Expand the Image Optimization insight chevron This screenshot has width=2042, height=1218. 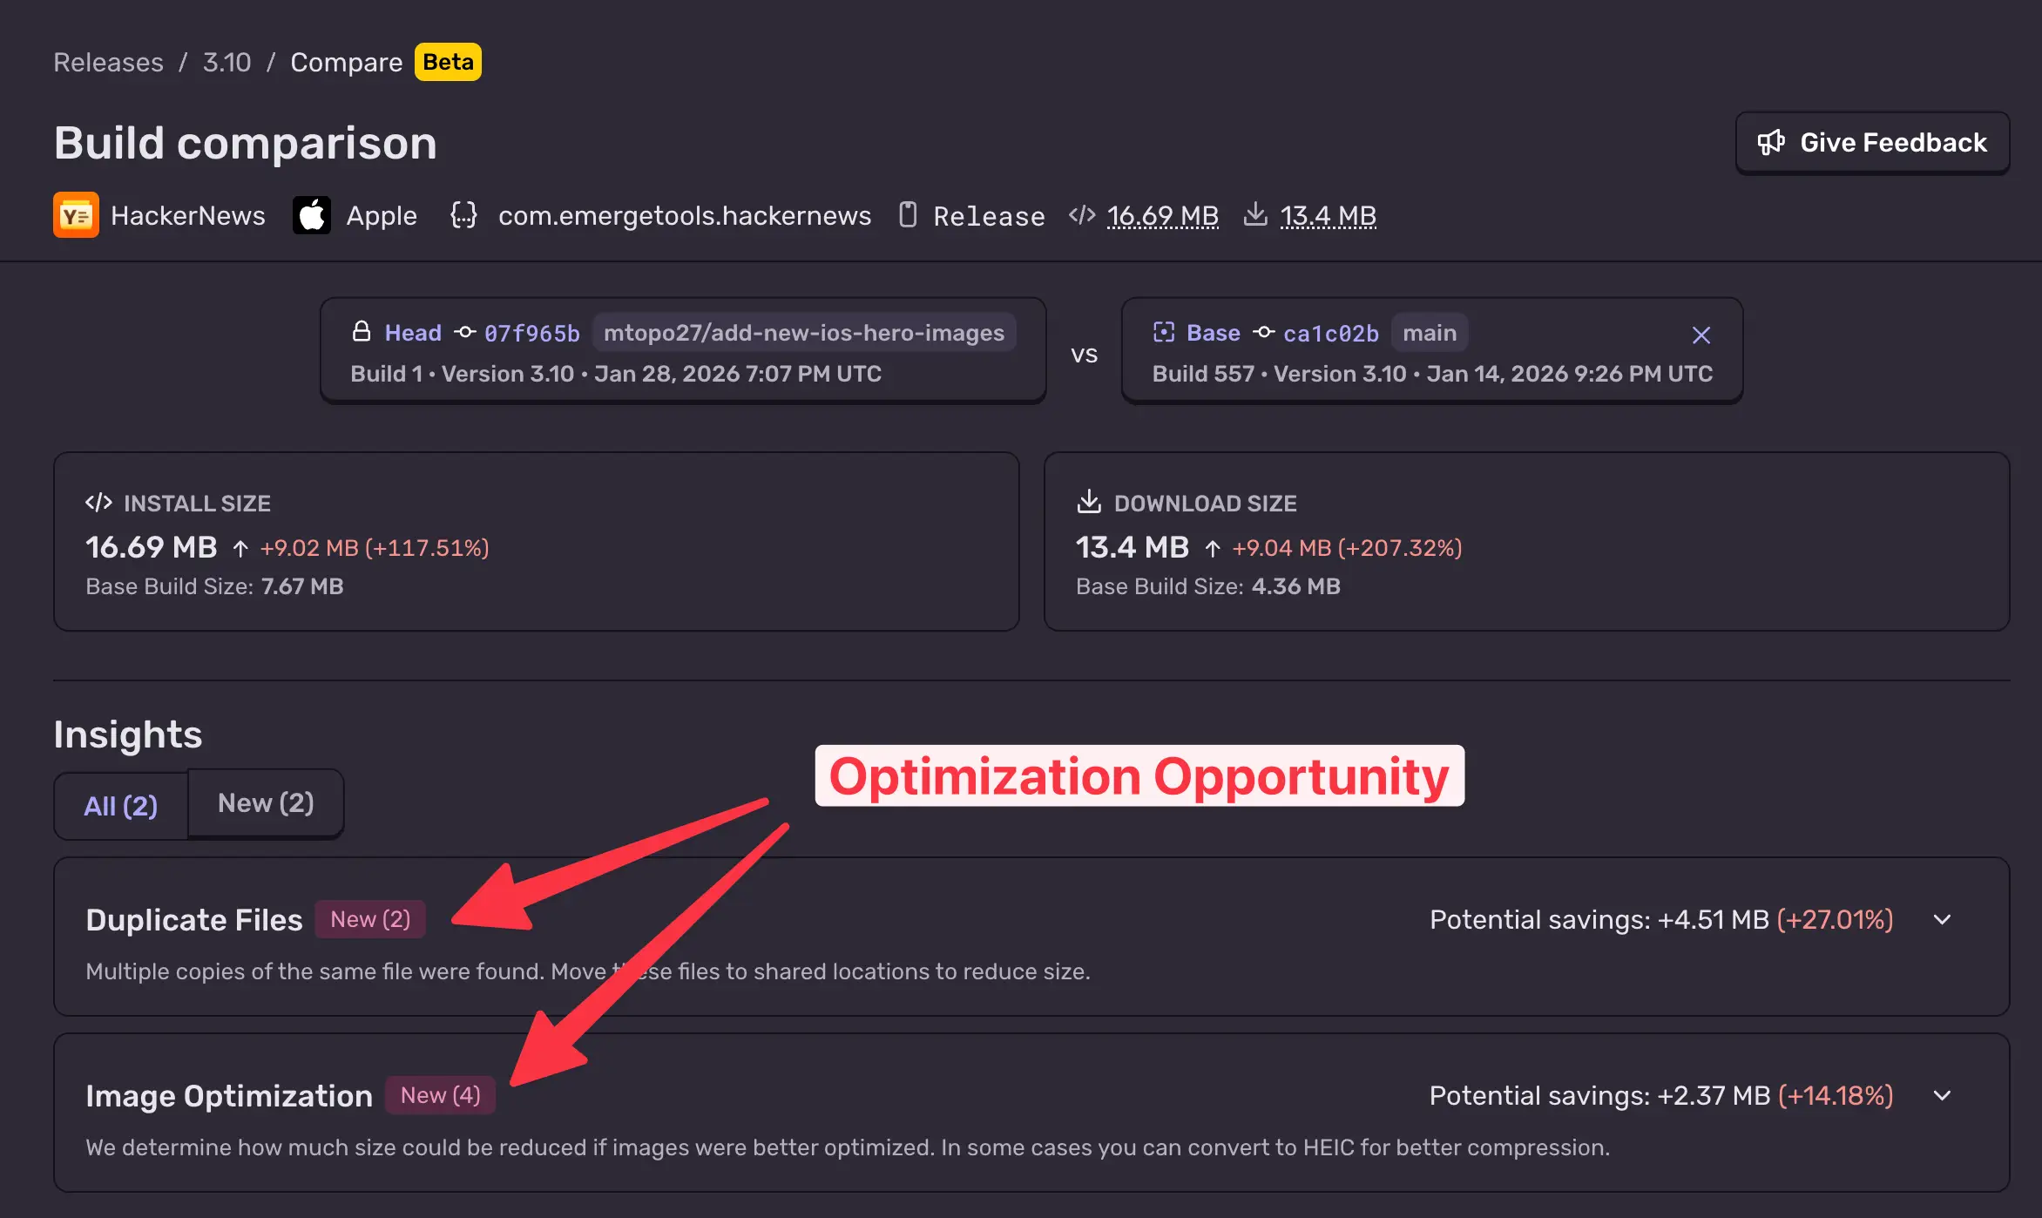tap(1942, 1095)
